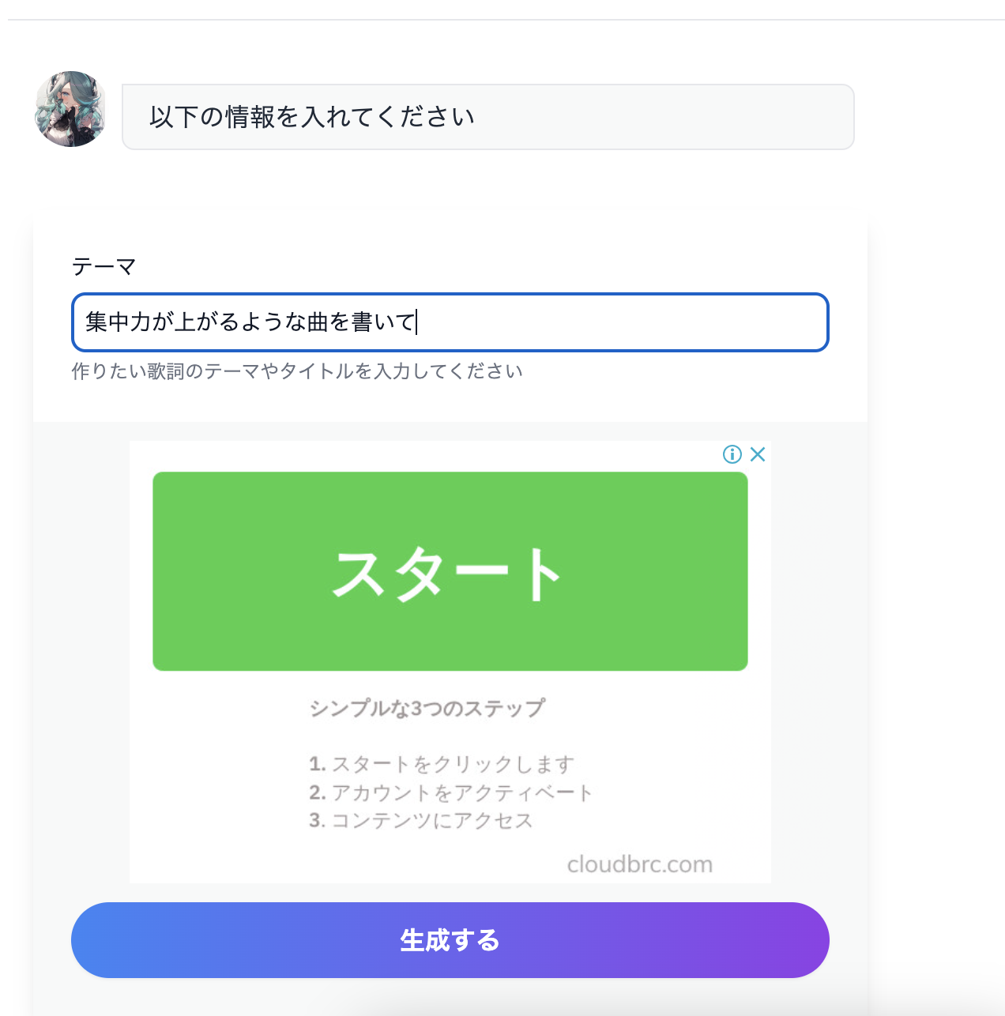Click the ad heading シンプルな3つのステップ
Image resolution: width=1005 pixels, height=1016 pixels.
pyautogui.click(x=427, y=708)
